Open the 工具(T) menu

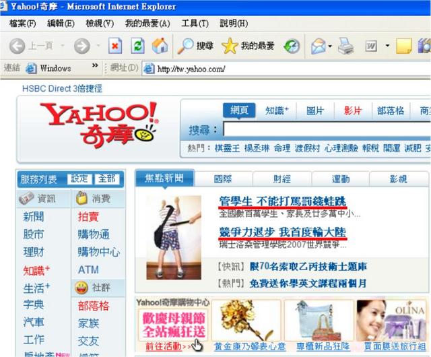coord(195,24)
